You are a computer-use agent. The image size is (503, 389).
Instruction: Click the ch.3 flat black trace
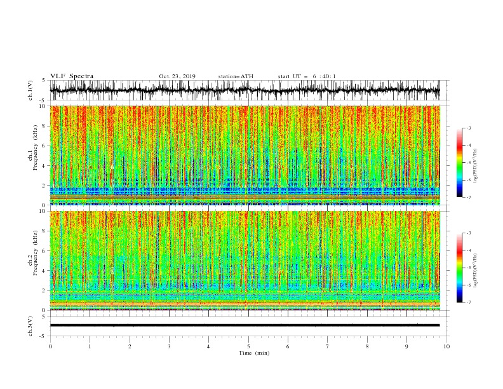tap(245, 325)
